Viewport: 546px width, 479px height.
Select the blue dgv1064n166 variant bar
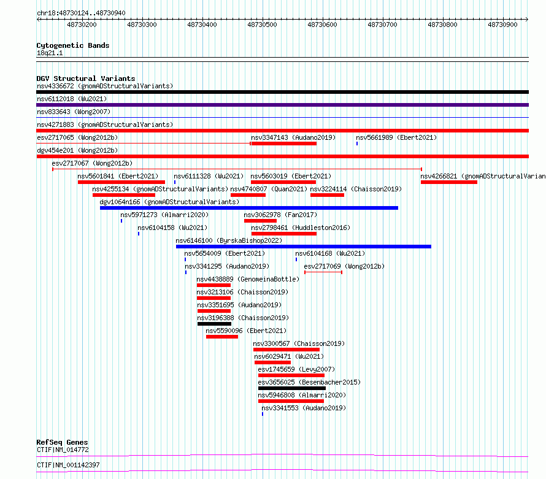click(249, 208)
